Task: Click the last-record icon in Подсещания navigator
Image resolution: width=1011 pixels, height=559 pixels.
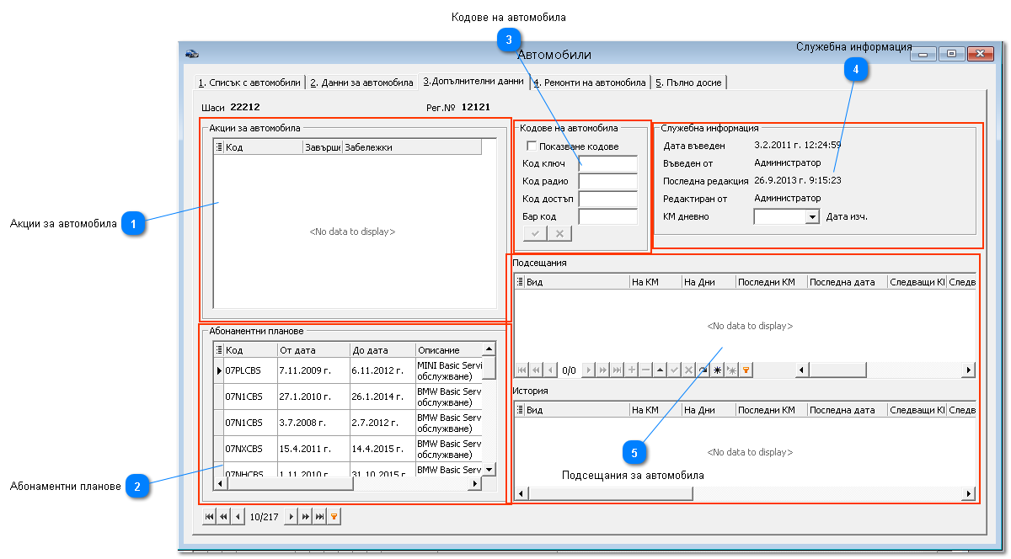Action: click(x=618, y=370)
